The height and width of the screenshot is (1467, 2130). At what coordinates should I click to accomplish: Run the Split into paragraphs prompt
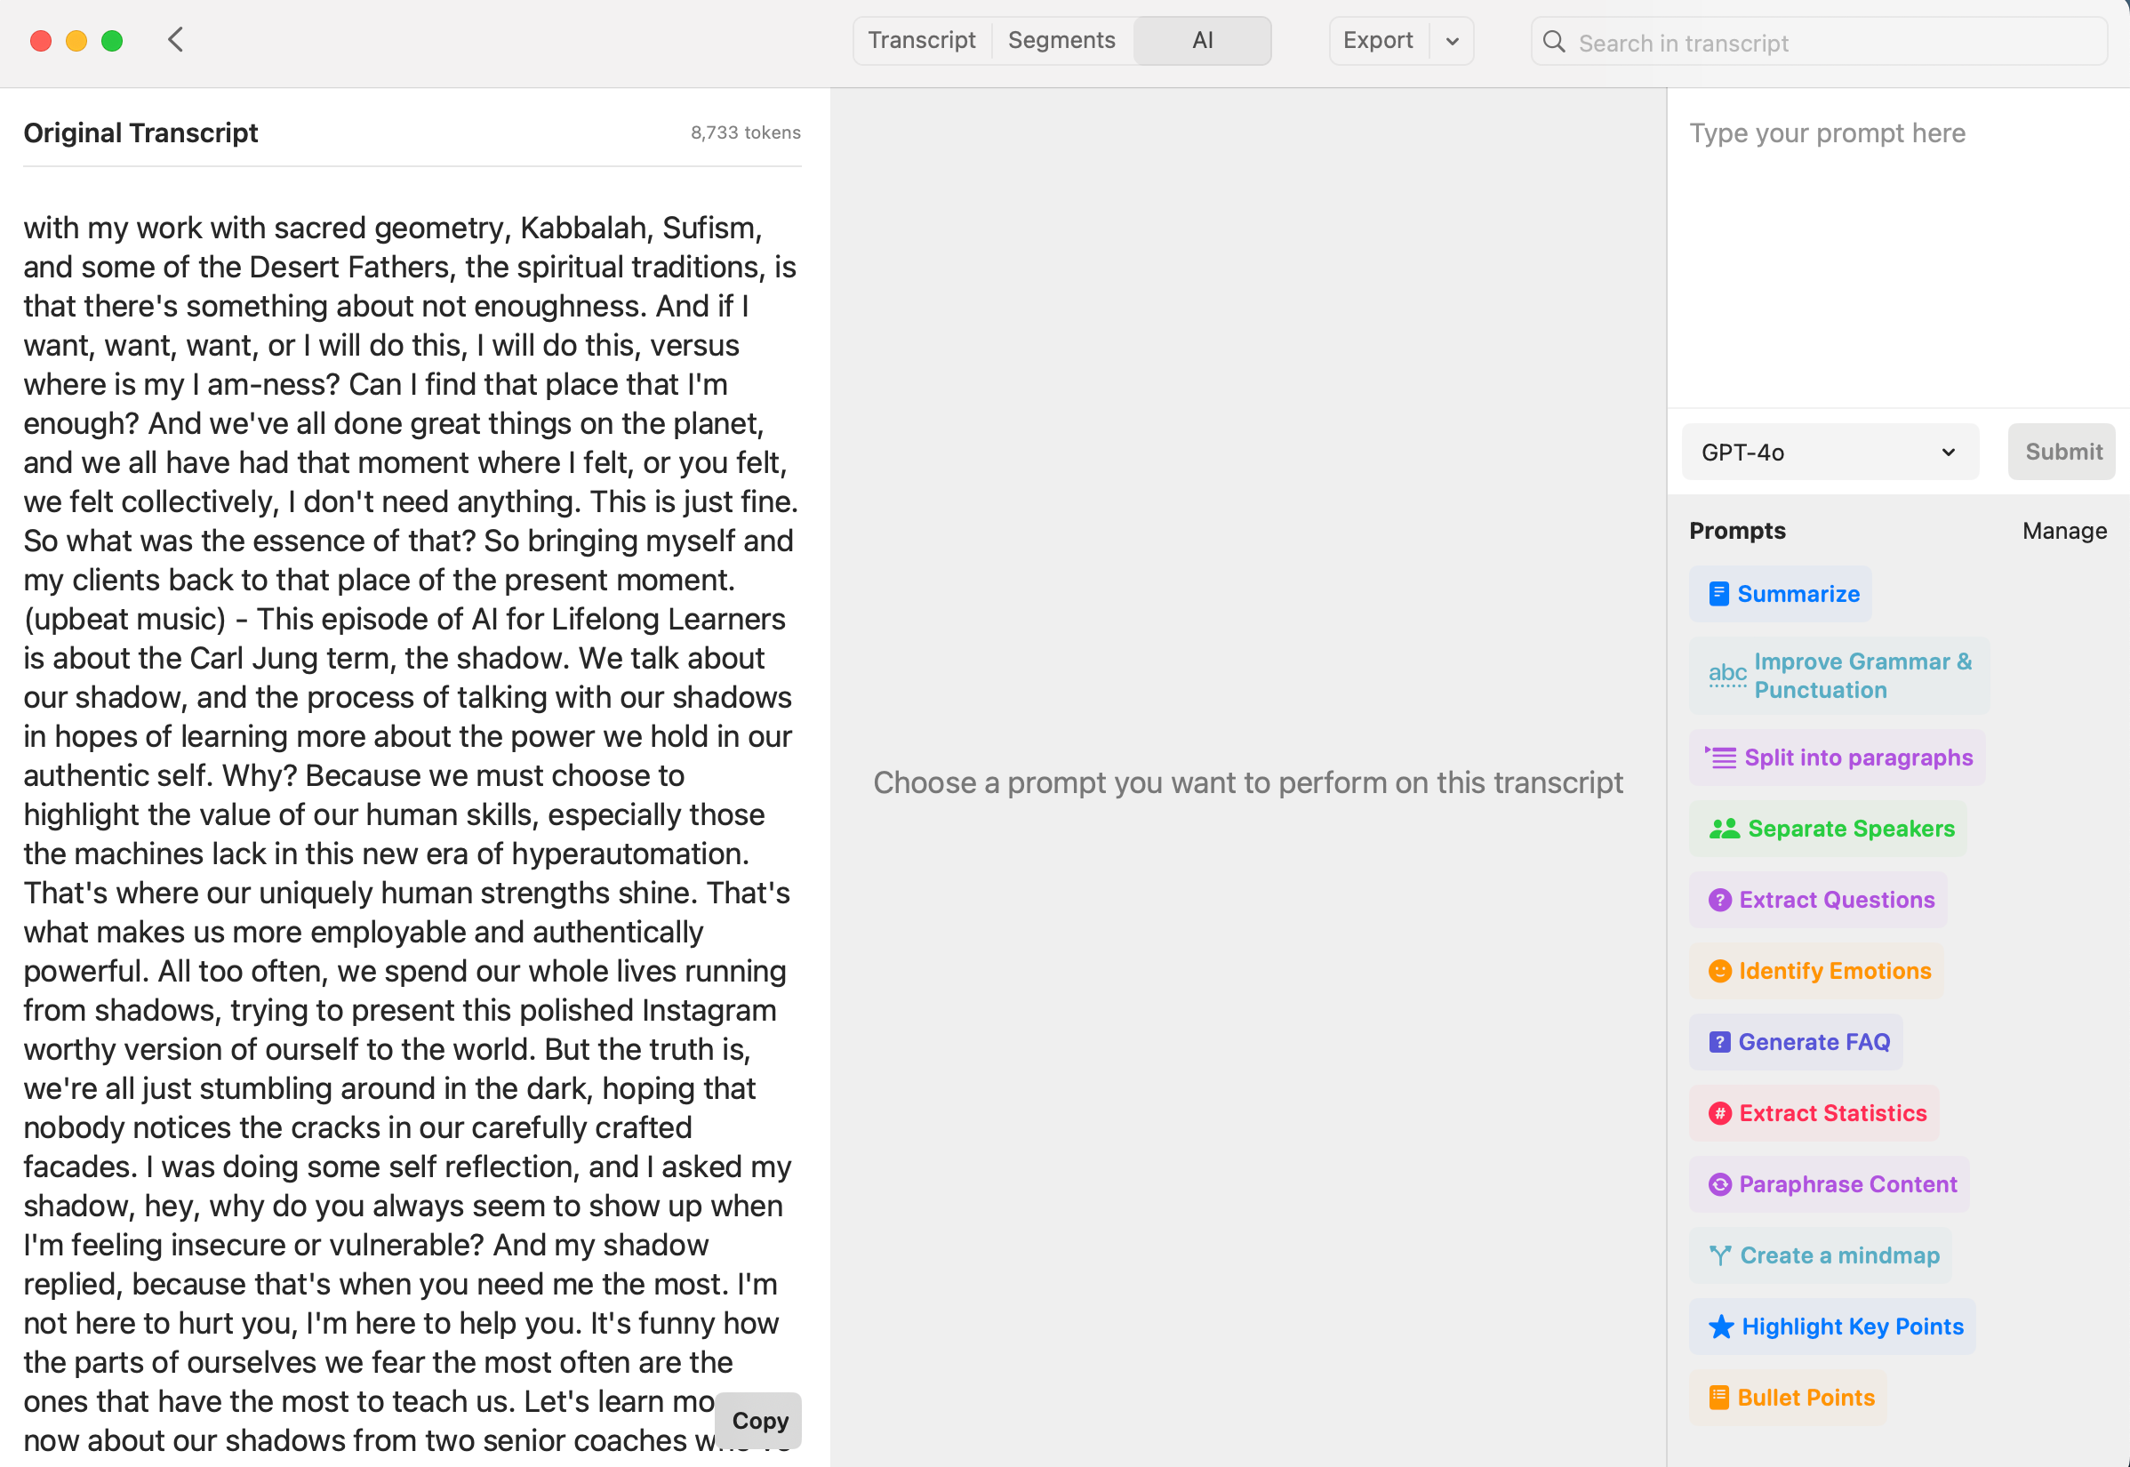[x=1837, y=758]
